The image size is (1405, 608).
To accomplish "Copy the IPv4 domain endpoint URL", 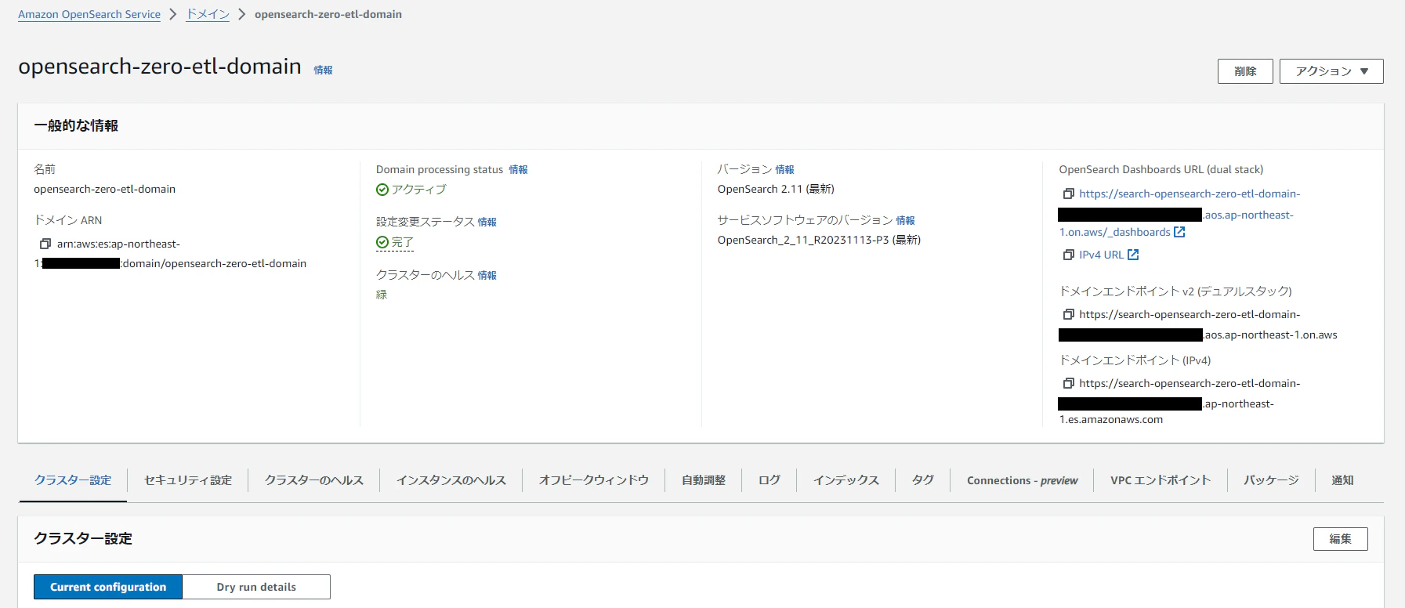I will [1068, 383].
